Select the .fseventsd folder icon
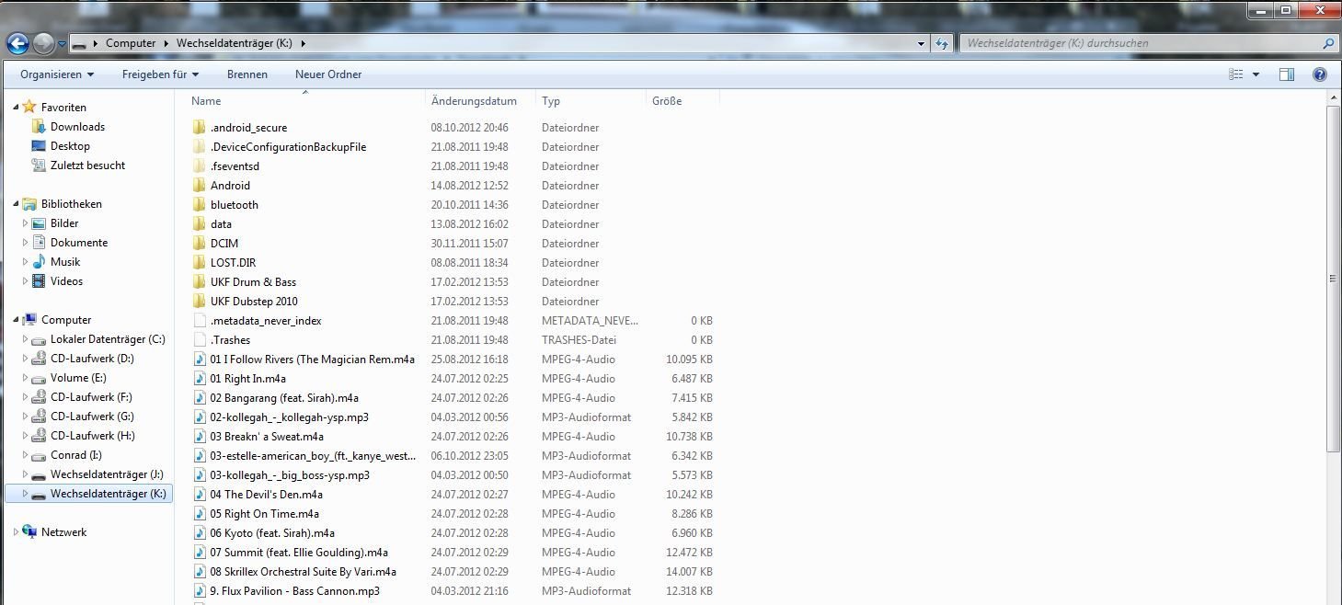The height and width of the screenshot is (605, 1342). point(200,166)
